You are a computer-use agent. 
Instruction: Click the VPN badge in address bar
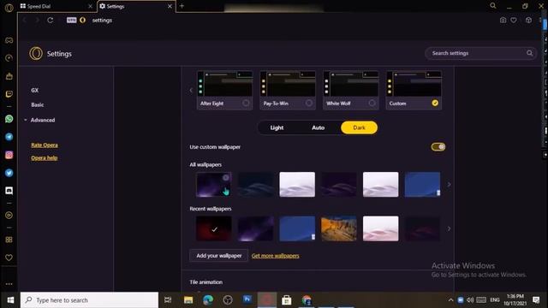71,21
